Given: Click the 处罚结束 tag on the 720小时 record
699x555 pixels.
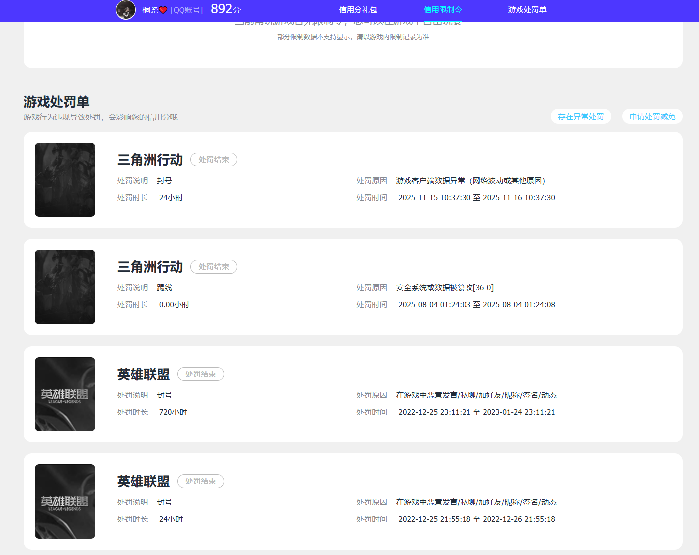Looking at the screenshot, I should pos(200,374).
